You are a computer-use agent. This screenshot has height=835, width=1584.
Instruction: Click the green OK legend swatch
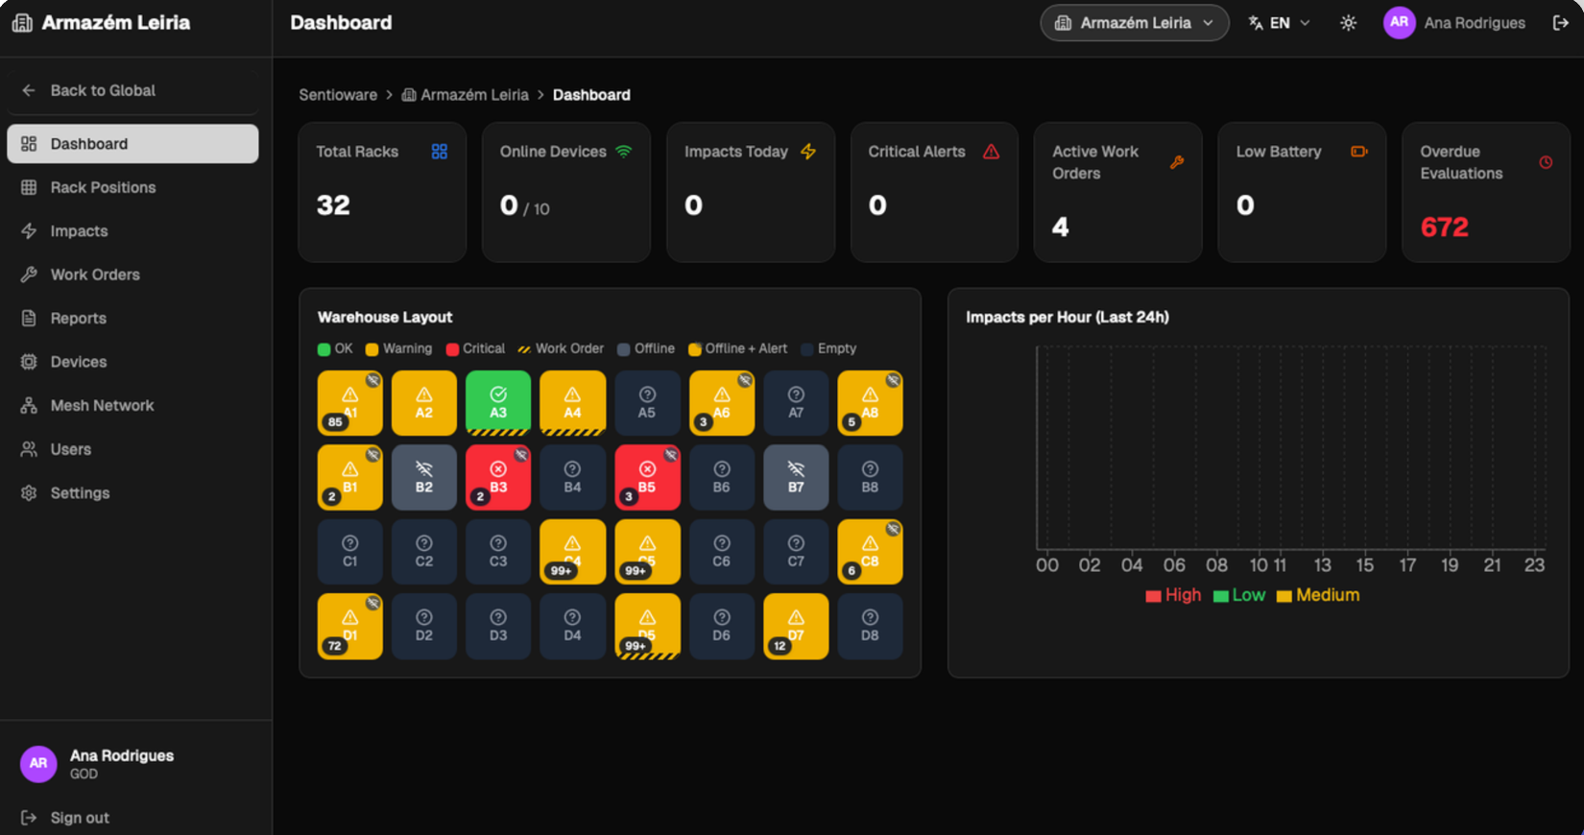324,349
